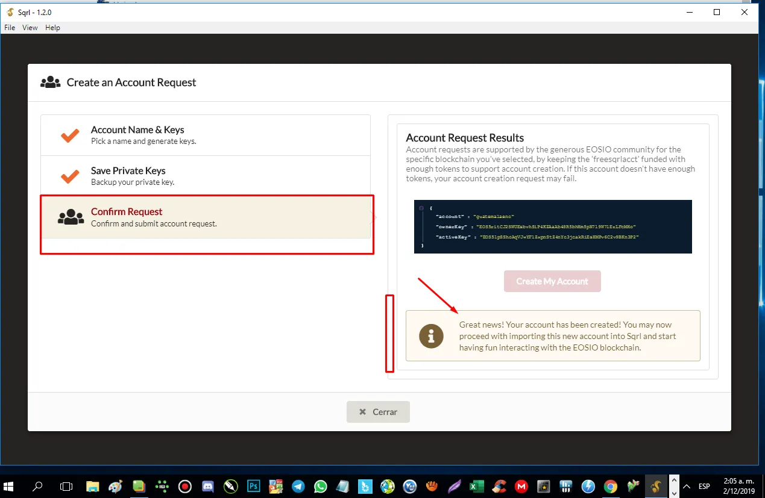The width and height of the screenshot is (765, 498).
Task: Open the Help menu
Action: [x=53, y=28]
